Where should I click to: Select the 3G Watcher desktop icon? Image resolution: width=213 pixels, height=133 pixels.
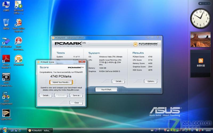click(x=6, y=42)
